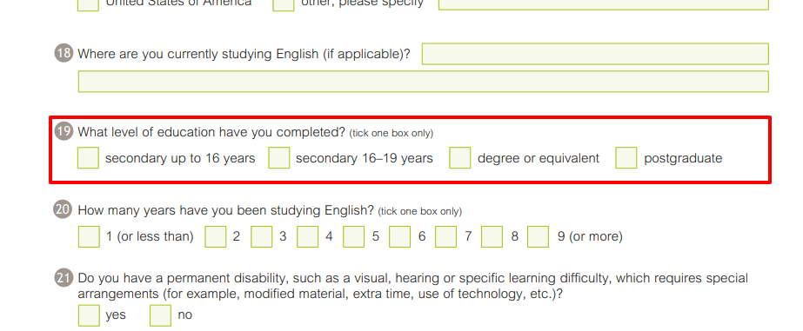
Task: Tick the 6 years studying English box
Action: coord(400,236)
